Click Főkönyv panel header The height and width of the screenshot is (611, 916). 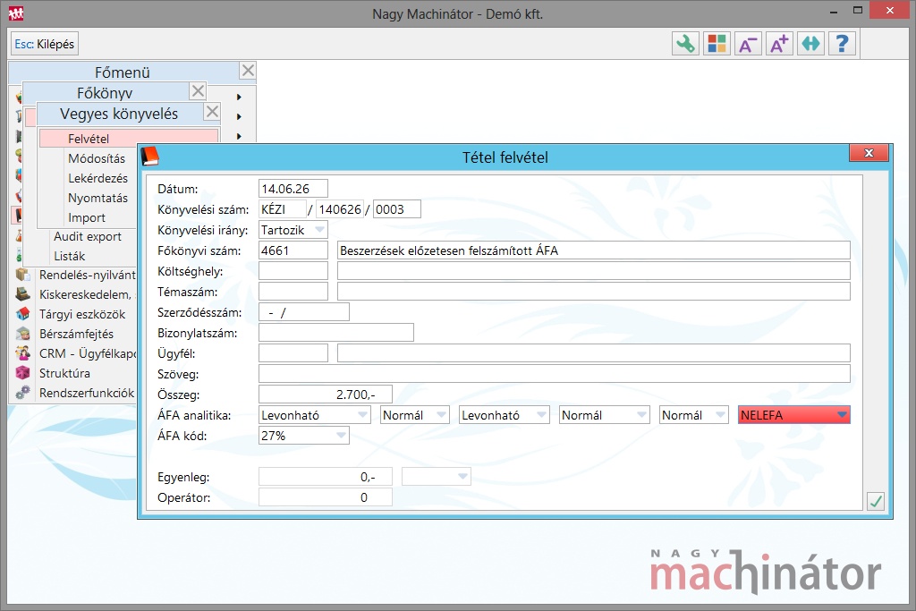click(106, 92)
